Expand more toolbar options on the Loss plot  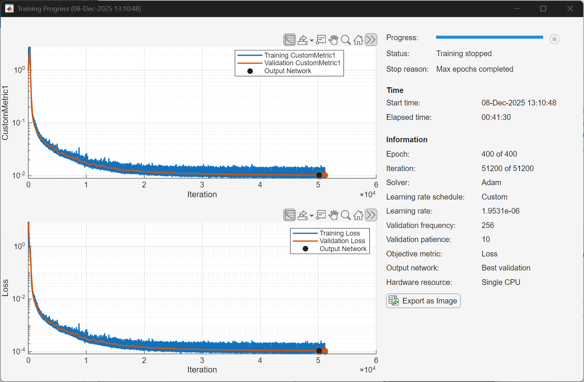(371, 215)
